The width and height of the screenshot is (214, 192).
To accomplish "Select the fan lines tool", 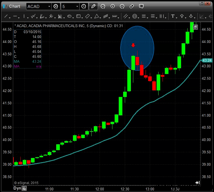I will pyautogui.click(x=42, y=16).
